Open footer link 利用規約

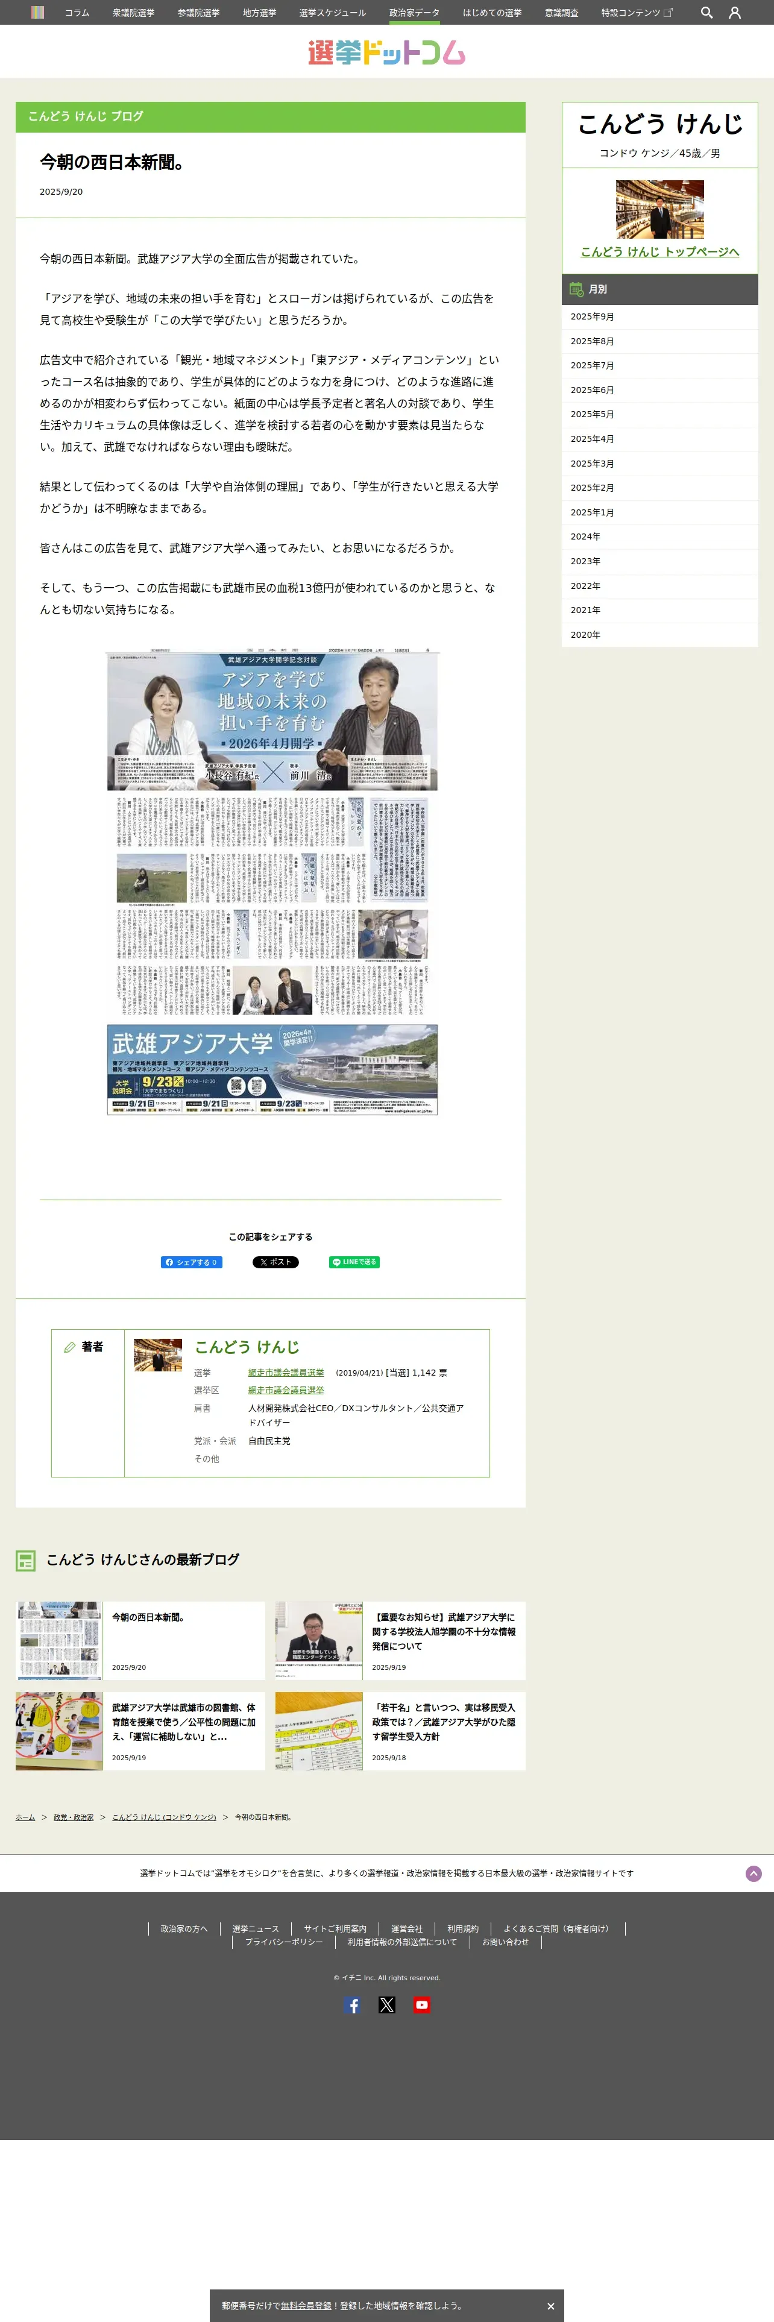pyautogui.click(x=463, y=1929)
